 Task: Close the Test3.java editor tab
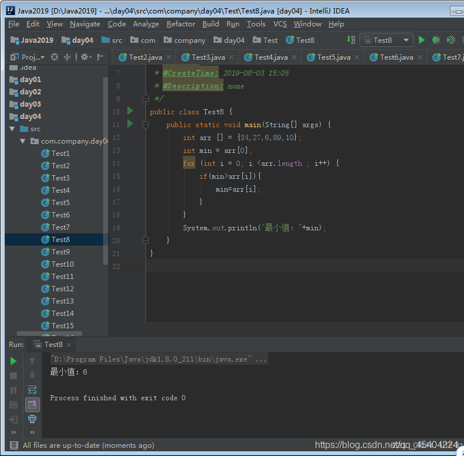pos(231,57)
